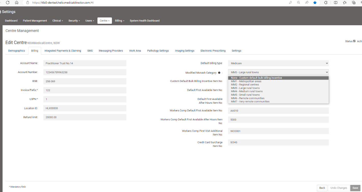Click the Modified Monash Category info icon
This screenshot has width=362, height=192.
(x=219, y=73)
